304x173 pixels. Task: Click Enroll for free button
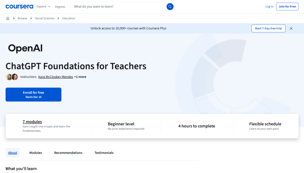point(34,94)
